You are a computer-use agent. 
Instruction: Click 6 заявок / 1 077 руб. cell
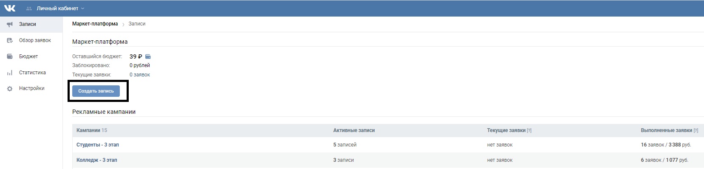point(664,160)
